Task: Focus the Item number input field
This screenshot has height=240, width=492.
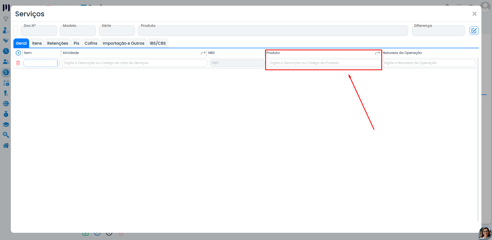Action: pyautogui.click(x=41, y=63)
